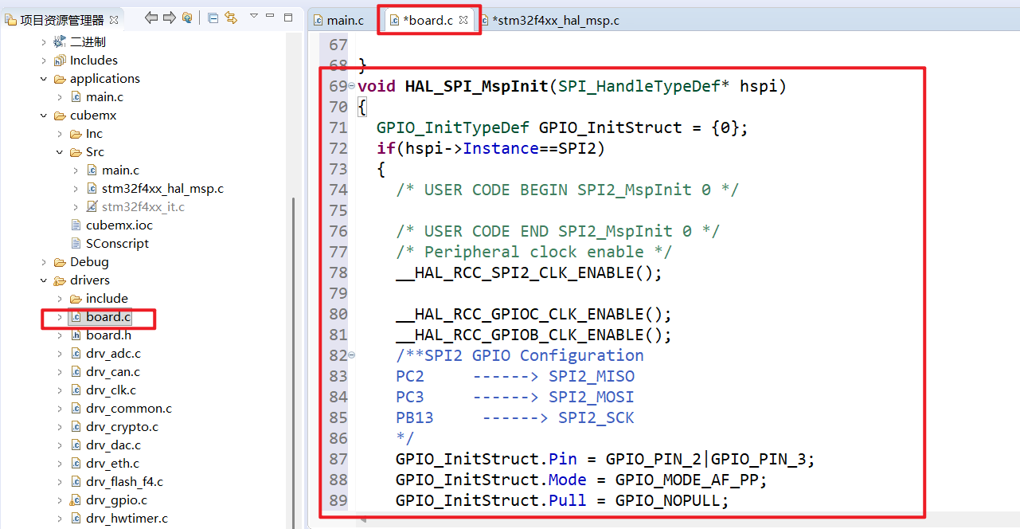Expand the 二进制 node
This screenshot has width=1020, height=529.
coord(44,42)
